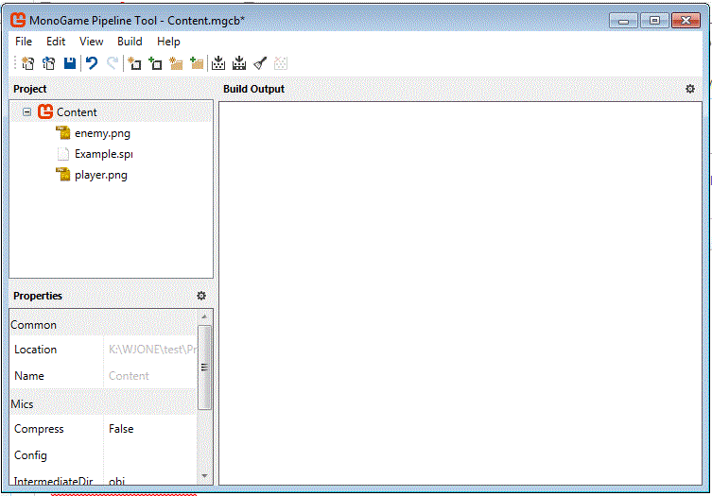Open the Build menu
This screenshot has height=496, width=712.
pyautogui.click(x=130, y=42)
